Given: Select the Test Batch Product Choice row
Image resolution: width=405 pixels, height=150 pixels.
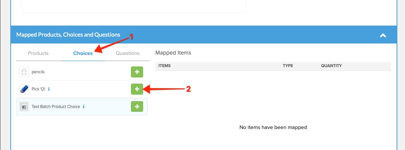Looking at the screenshot, I should point(82,106).
